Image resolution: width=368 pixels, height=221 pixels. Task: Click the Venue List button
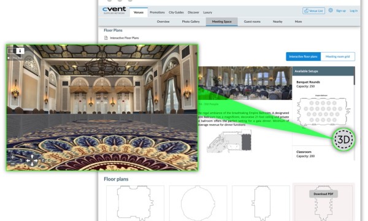[313, 11]
